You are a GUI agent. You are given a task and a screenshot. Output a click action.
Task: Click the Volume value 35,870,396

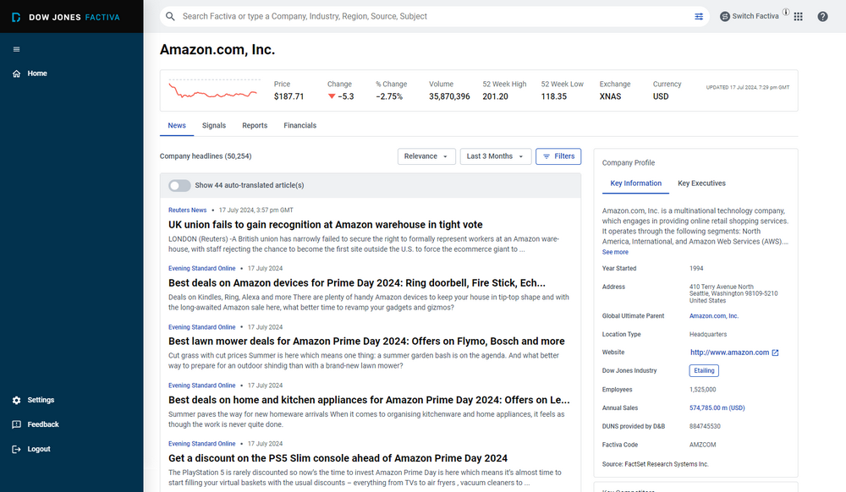449,96
